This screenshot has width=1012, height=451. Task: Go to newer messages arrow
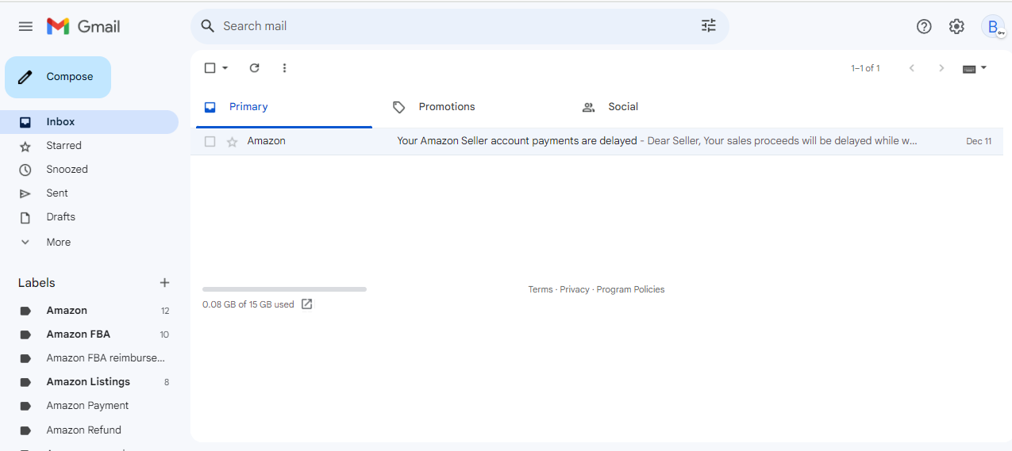pos(912,68)
